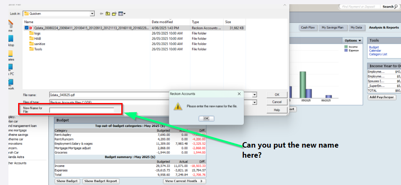Image resolution: width=401 pixels, height=185 pixels.
Task: Click the Quicken folder icon in Look in
Action: coord(27,13)
